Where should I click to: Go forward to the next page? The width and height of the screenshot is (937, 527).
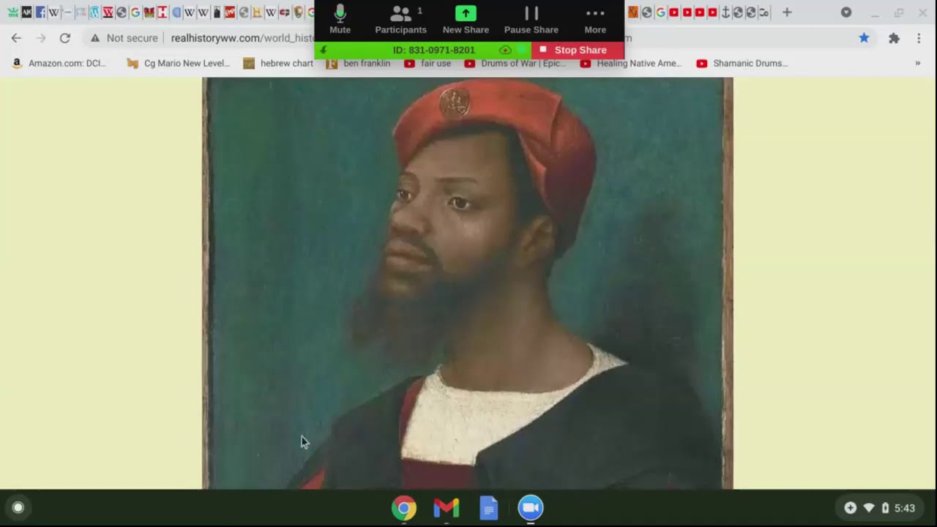tap(41, 38)
